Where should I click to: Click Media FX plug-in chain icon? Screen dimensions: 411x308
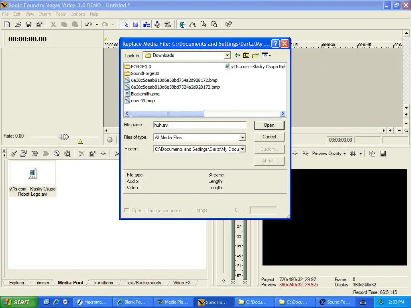coord(103,154)
